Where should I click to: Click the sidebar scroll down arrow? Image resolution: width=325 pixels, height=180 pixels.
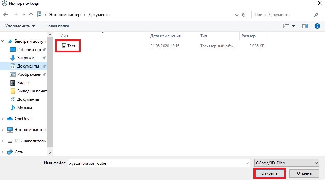pyautogui.click(x=49, y=152)
